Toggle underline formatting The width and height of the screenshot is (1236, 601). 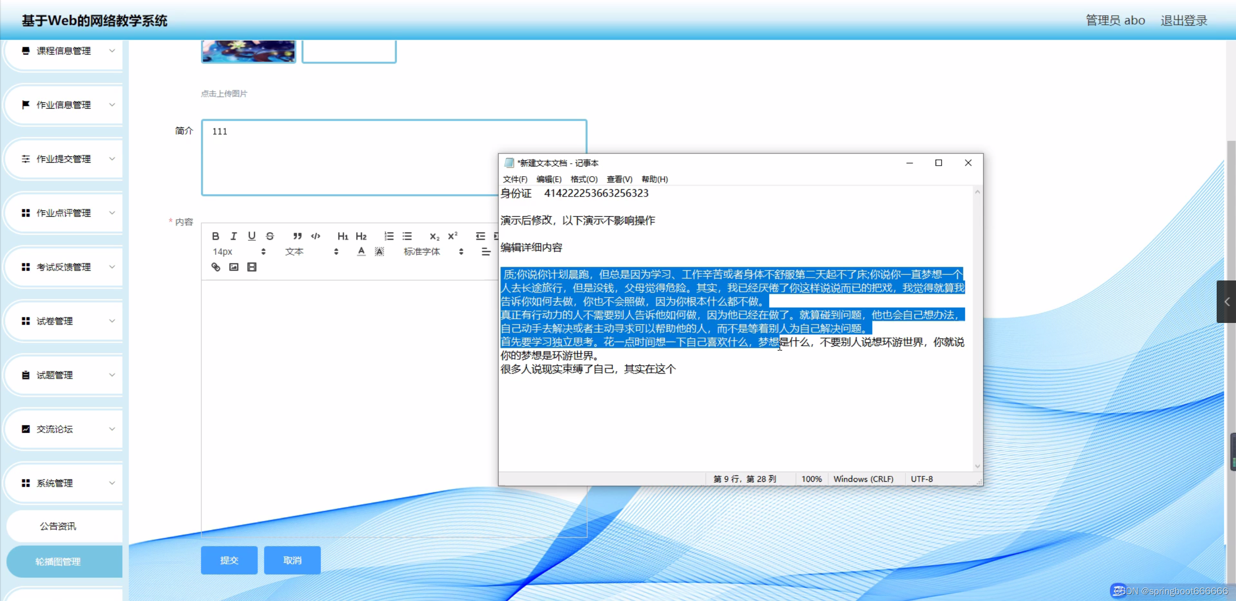[252, 236]
